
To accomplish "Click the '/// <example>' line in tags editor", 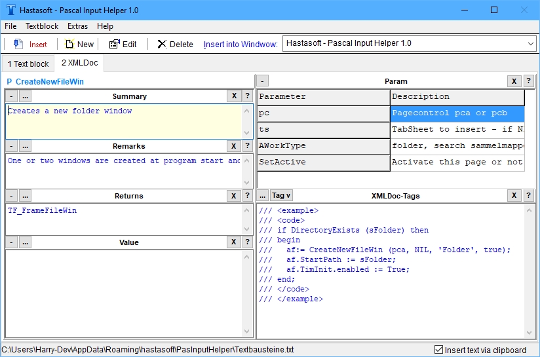I will 288,210.
